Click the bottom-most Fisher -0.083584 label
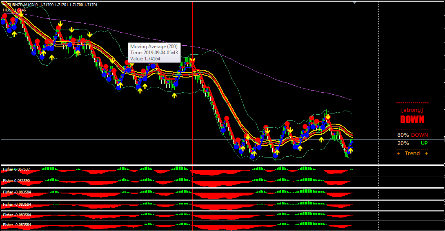Image resolution: width=445 pixels, height=231 pixels. click(x=16, y=225)
